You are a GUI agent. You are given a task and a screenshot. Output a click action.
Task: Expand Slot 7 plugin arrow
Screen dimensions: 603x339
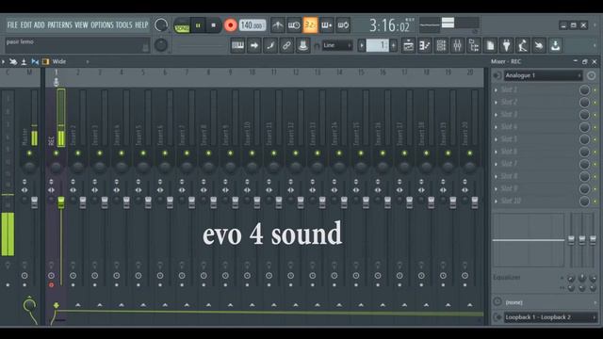(x=497, y=164)
